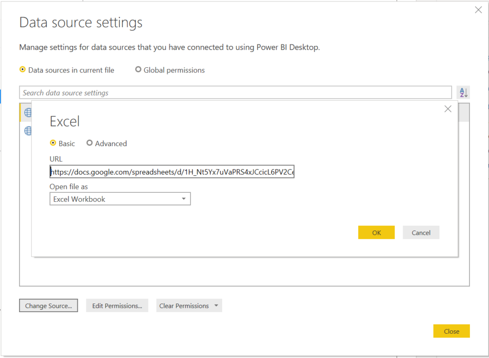Switch to the Advanced radio option
Viewport: 489px width, 358px height.
(89, 143)
